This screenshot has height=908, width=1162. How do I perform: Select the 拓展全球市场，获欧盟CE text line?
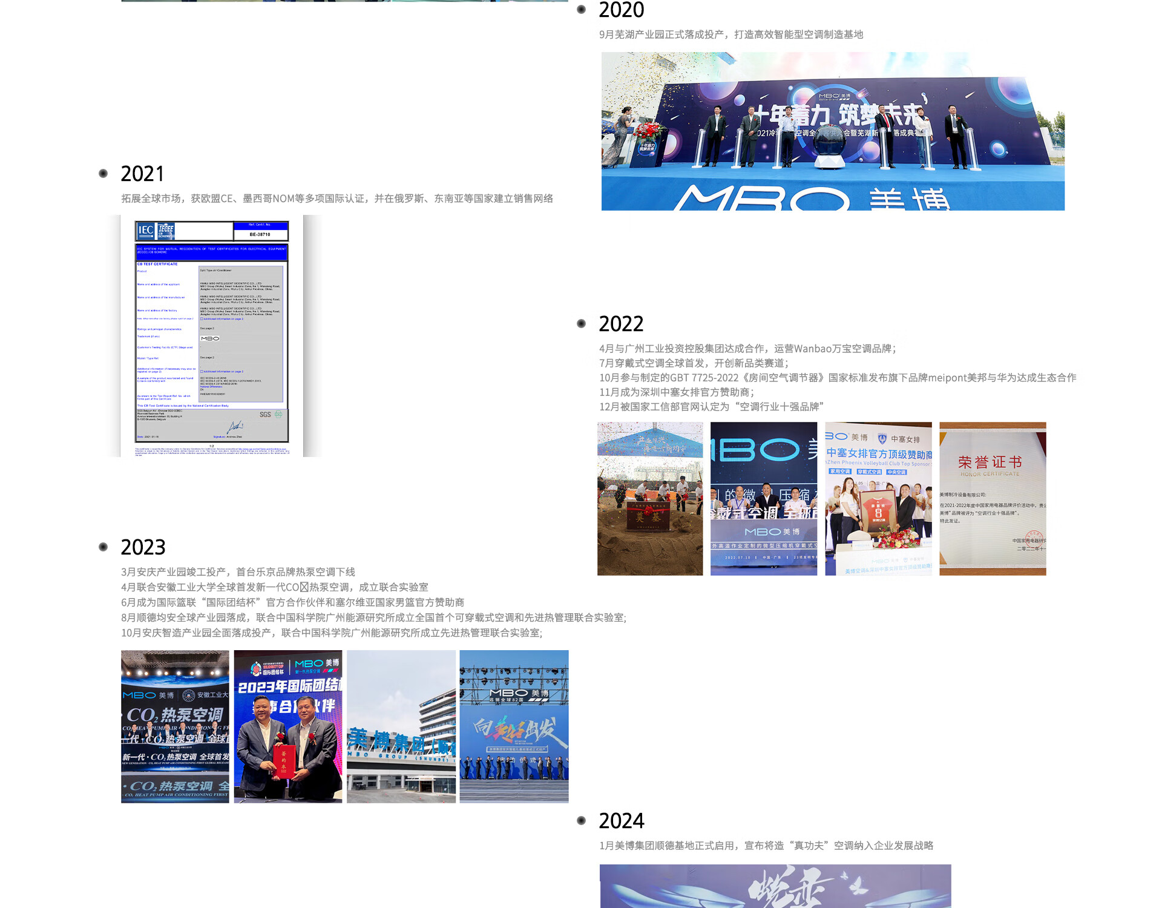point(337,199)
